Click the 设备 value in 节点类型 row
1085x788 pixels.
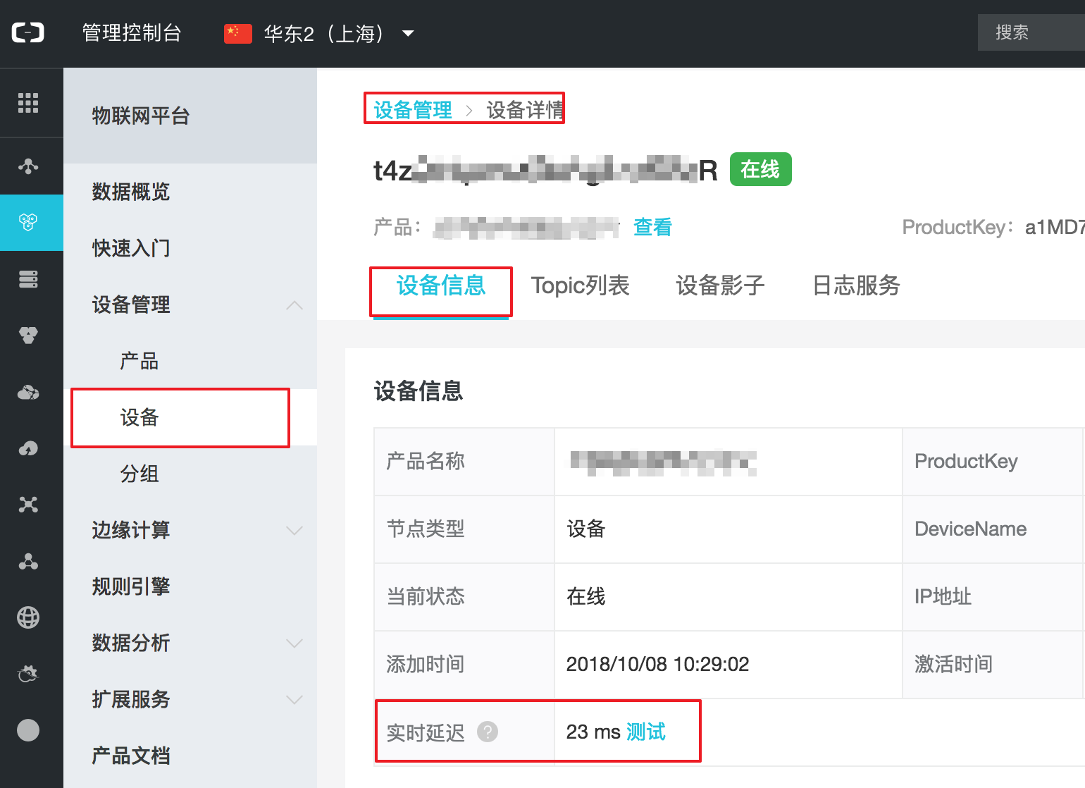(x=586, y=529)
